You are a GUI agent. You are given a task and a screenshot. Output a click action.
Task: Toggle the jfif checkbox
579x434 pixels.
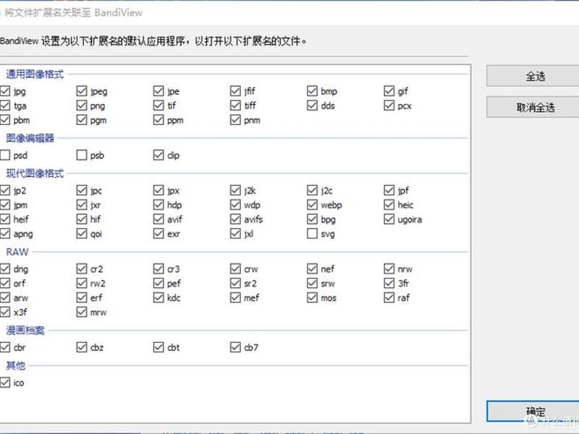coord(235,91)
